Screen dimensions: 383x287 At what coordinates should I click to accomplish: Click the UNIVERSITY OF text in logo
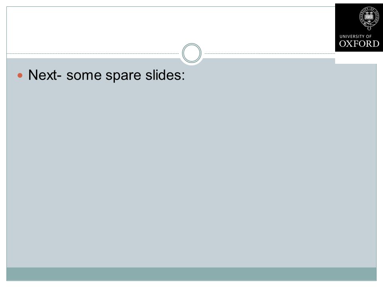[x=355, y=36]
